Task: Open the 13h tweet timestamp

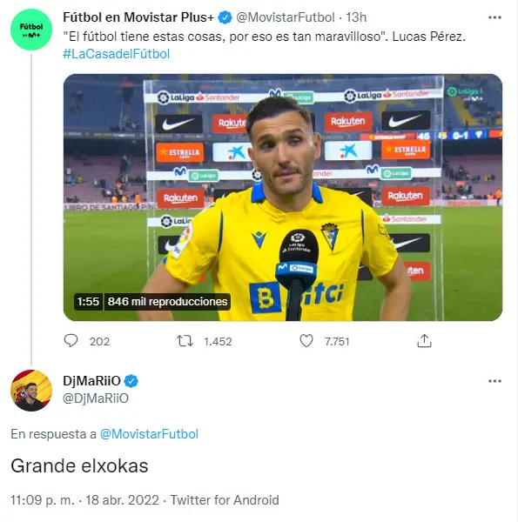Action: (356, 17)
